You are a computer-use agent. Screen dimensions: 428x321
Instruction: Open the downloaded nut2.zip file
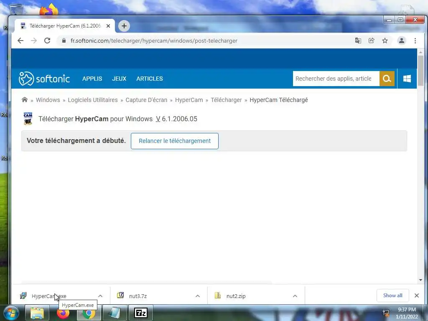[x=236, y=296]
